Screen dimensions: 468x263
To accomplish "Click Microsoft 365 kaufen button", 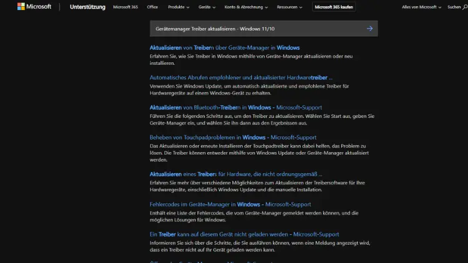I will click(x=334, y=7).
